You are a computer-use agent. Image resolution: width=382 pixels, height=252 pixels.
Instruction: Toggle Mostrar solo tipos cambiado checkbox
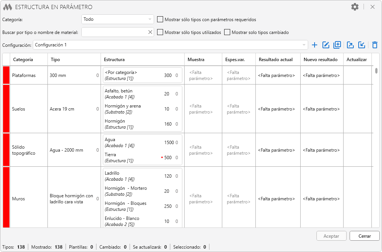(227, 32)
